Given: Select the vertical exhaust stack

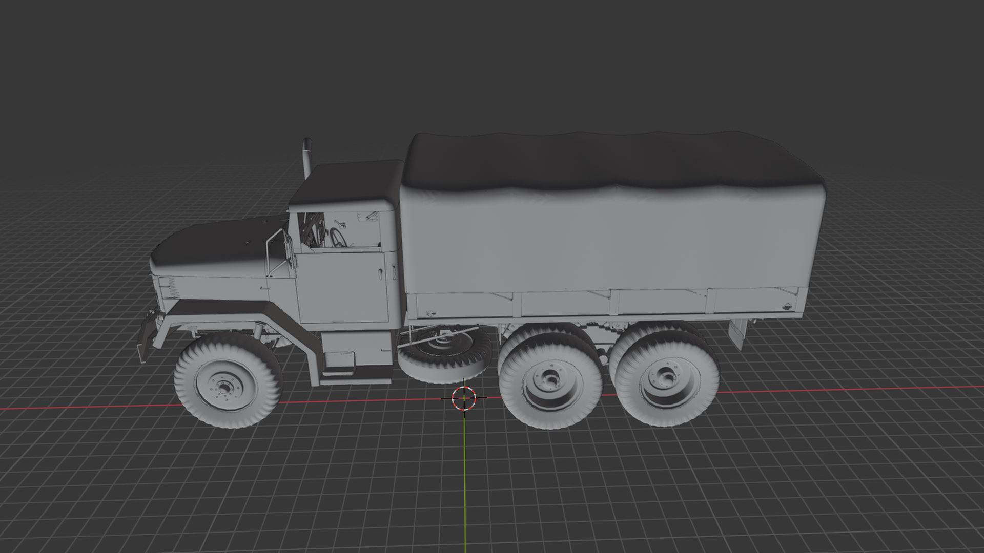Looking at the screenshot, I should [x=307, y=158].
